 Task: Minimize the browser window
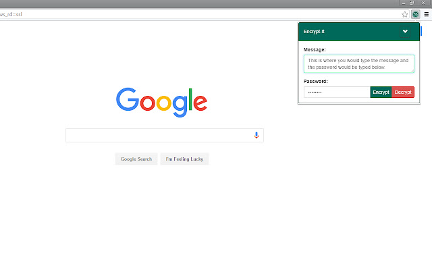coord(404,3)
